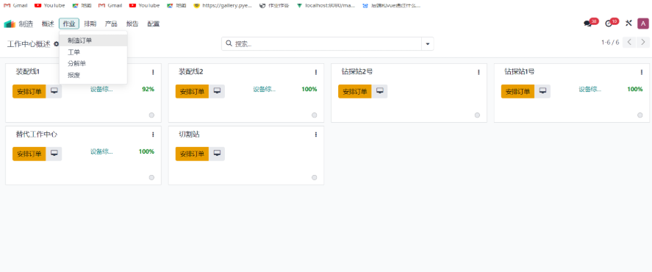The width and height of the screenshot is (652, 272).
Task: Open the 钻探站2号 card title
Action: click(357, 72)
